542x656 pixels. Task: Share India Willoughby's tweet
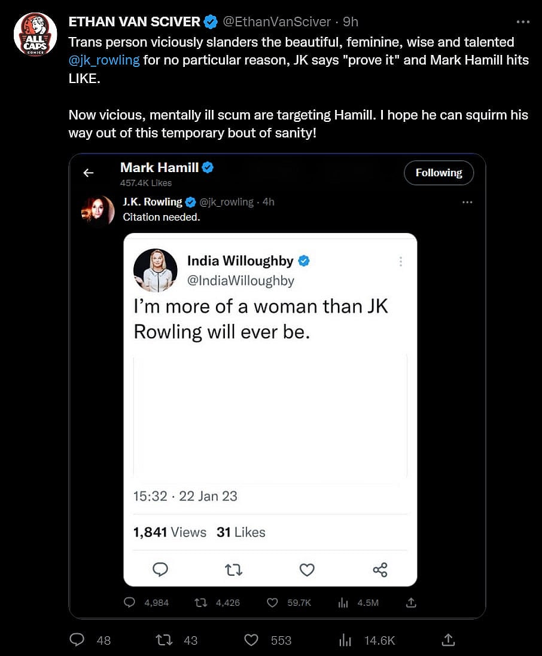point(380,569)
